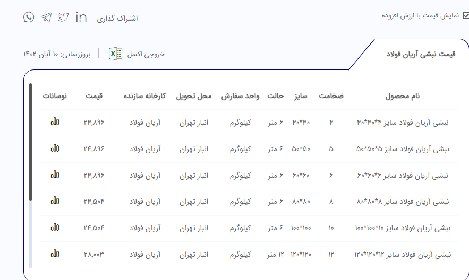Open price fluctuations chart for 80*80*8 angle

point(55,201)
